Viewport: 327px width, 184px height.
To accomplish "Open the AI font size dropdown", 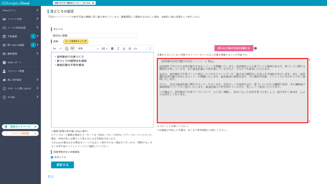I will (105, 49).
